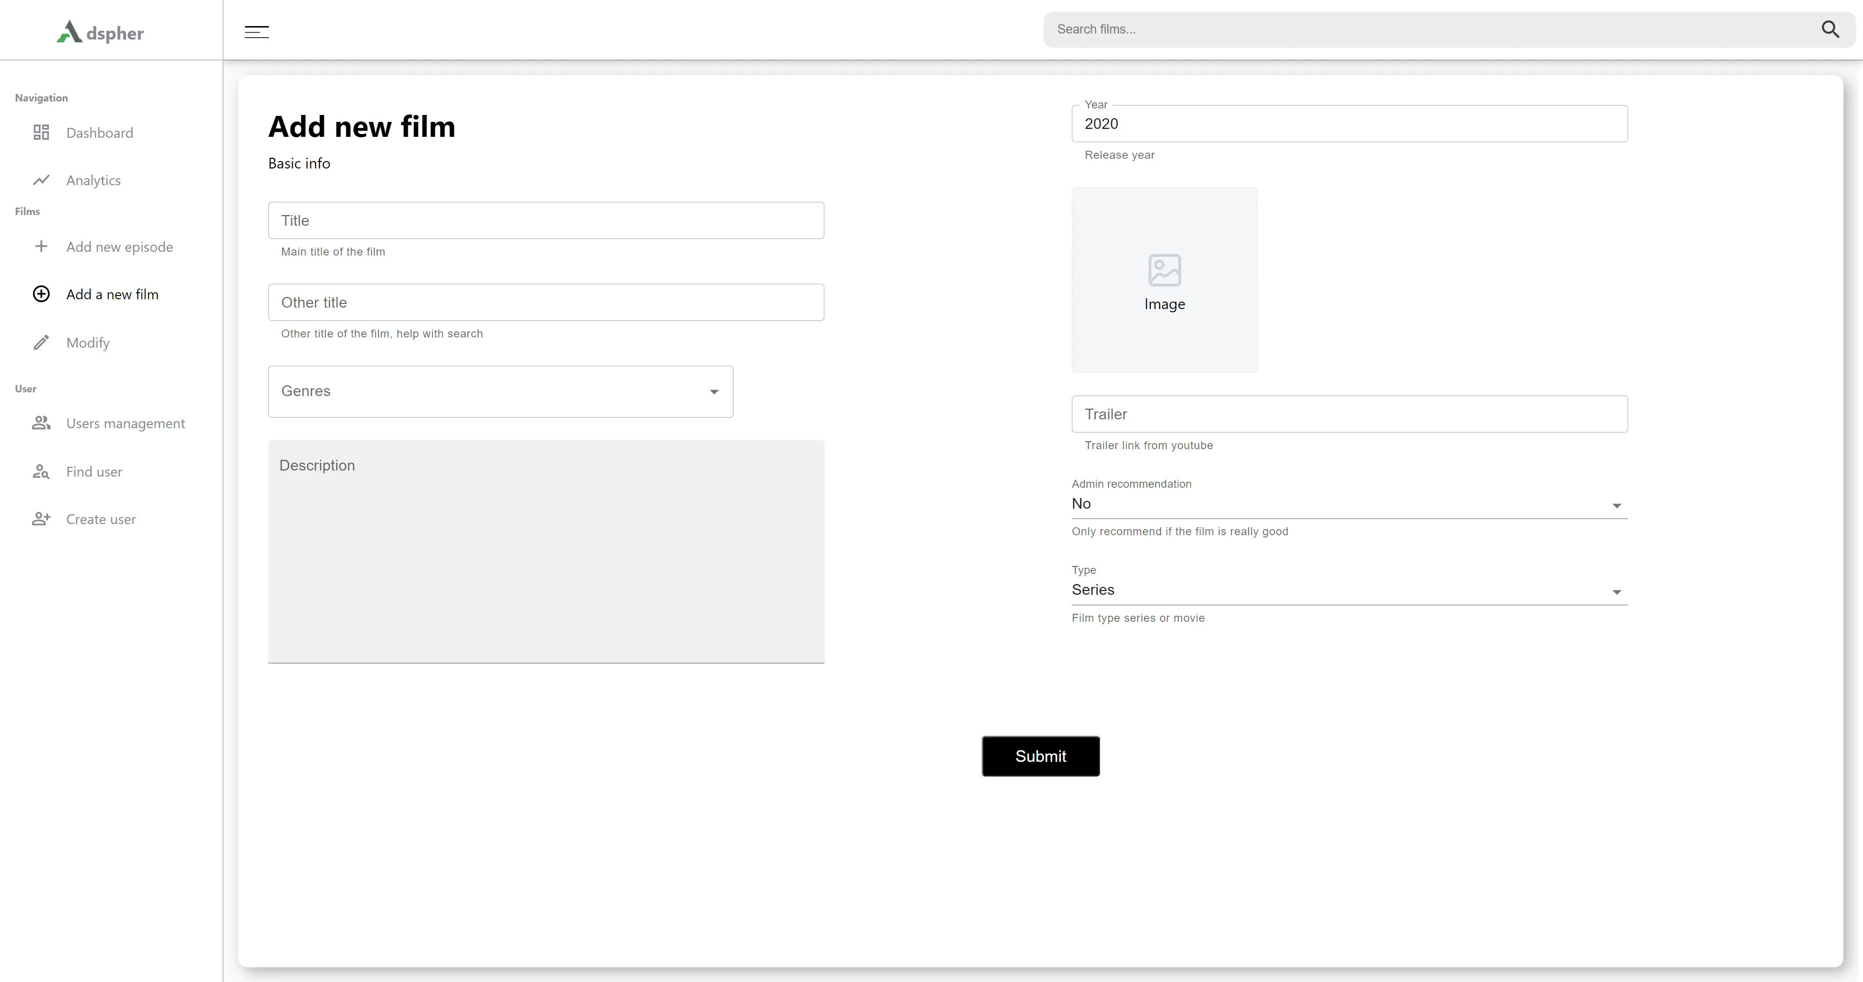1863x982 pixels.
Task: Click the search magnifier icon
Action: click(1830, 30)
